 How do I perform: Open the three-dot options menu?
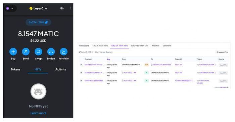[70, 8]
